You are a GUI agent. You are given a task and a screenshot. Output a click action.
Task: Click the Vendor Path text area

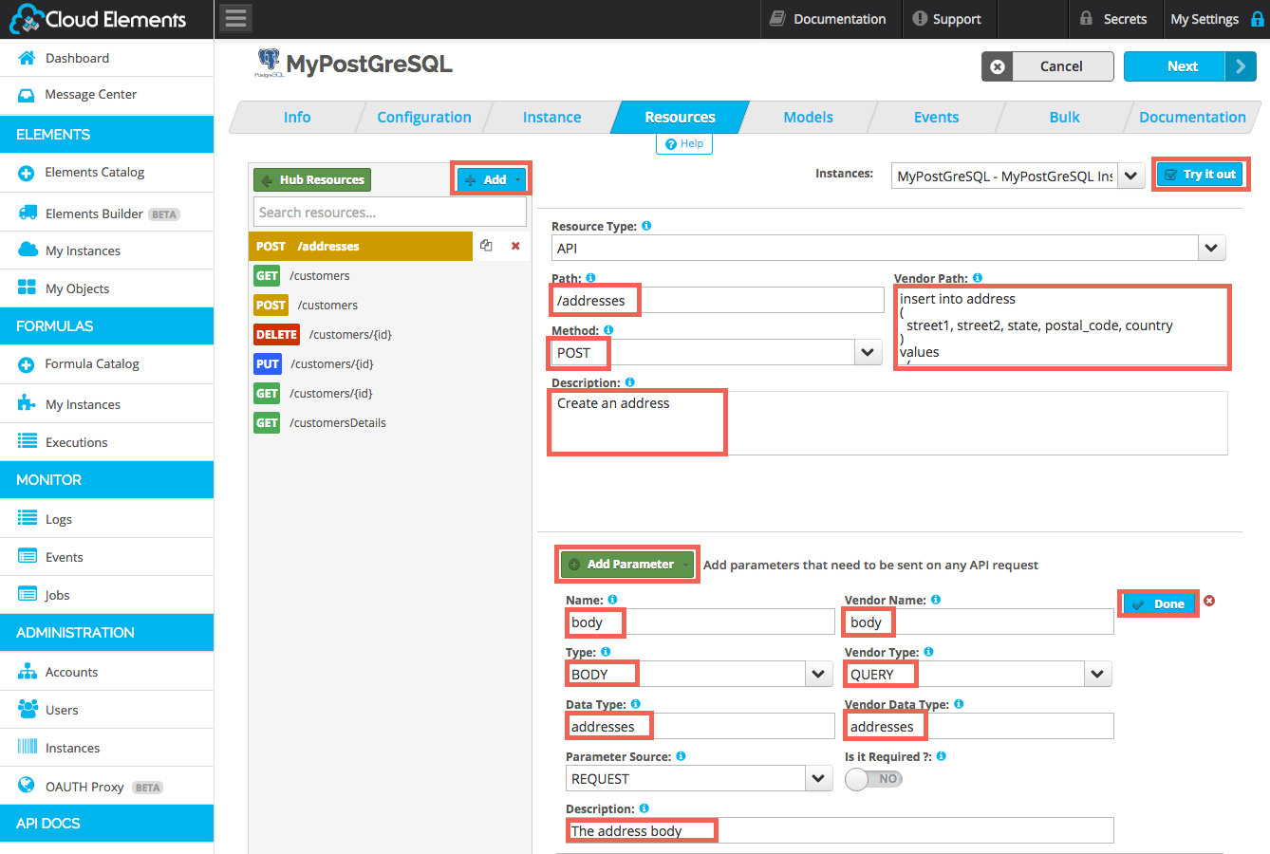(x=1061, y=325)
